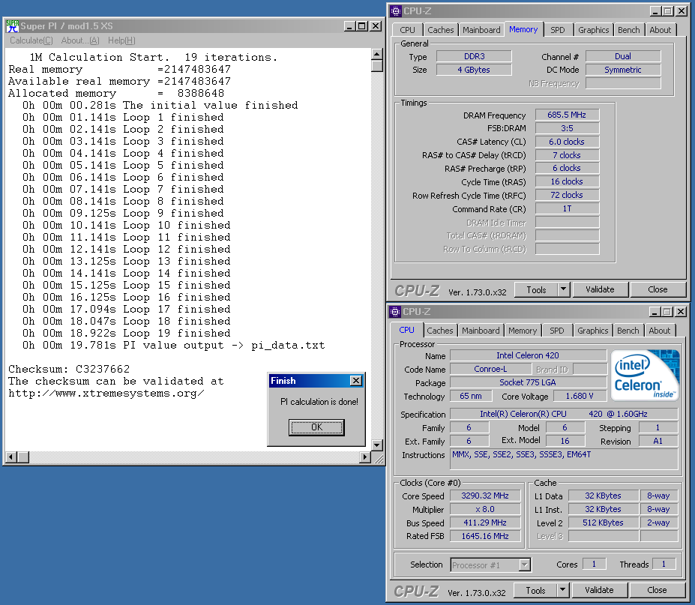Click the xtremesystems.org URL in Super PI output
This screenshot has width=695, height=605.
(x=106, y=394)
